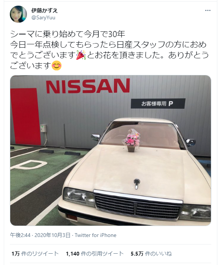Visit the @SaryYuu handle link
Screen dimensions: 220x265
coord(43,17)
